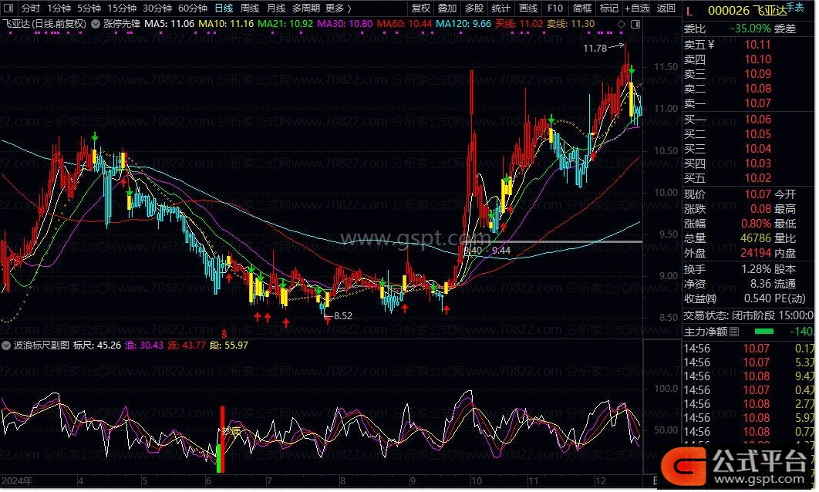The height and width of the screenshot is (492, 819).
Task: Activate the 画线 drawing tool
Action: point(528,8)
